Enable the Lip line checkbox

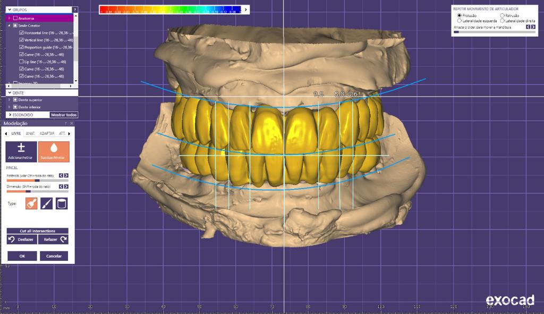click(21, 62)
